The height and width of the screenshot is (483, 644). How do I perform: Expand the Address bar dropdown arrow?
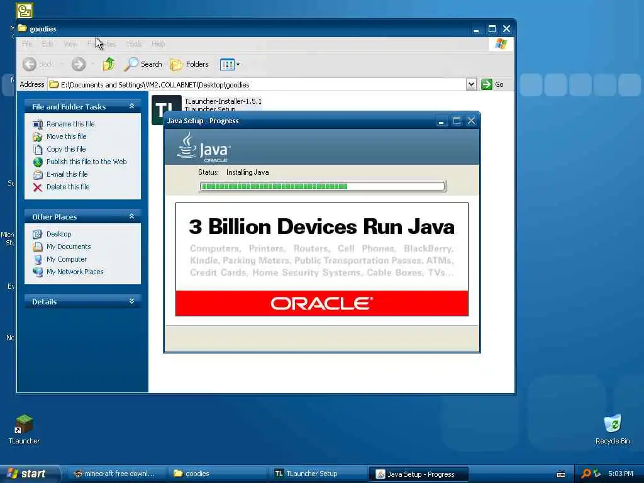pos(471,85)
